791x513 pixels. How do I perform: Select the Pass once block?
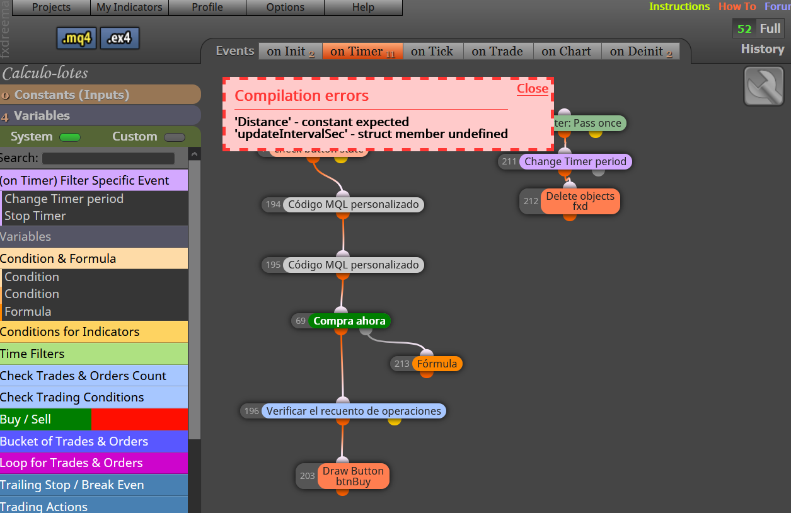click(590, 123)
